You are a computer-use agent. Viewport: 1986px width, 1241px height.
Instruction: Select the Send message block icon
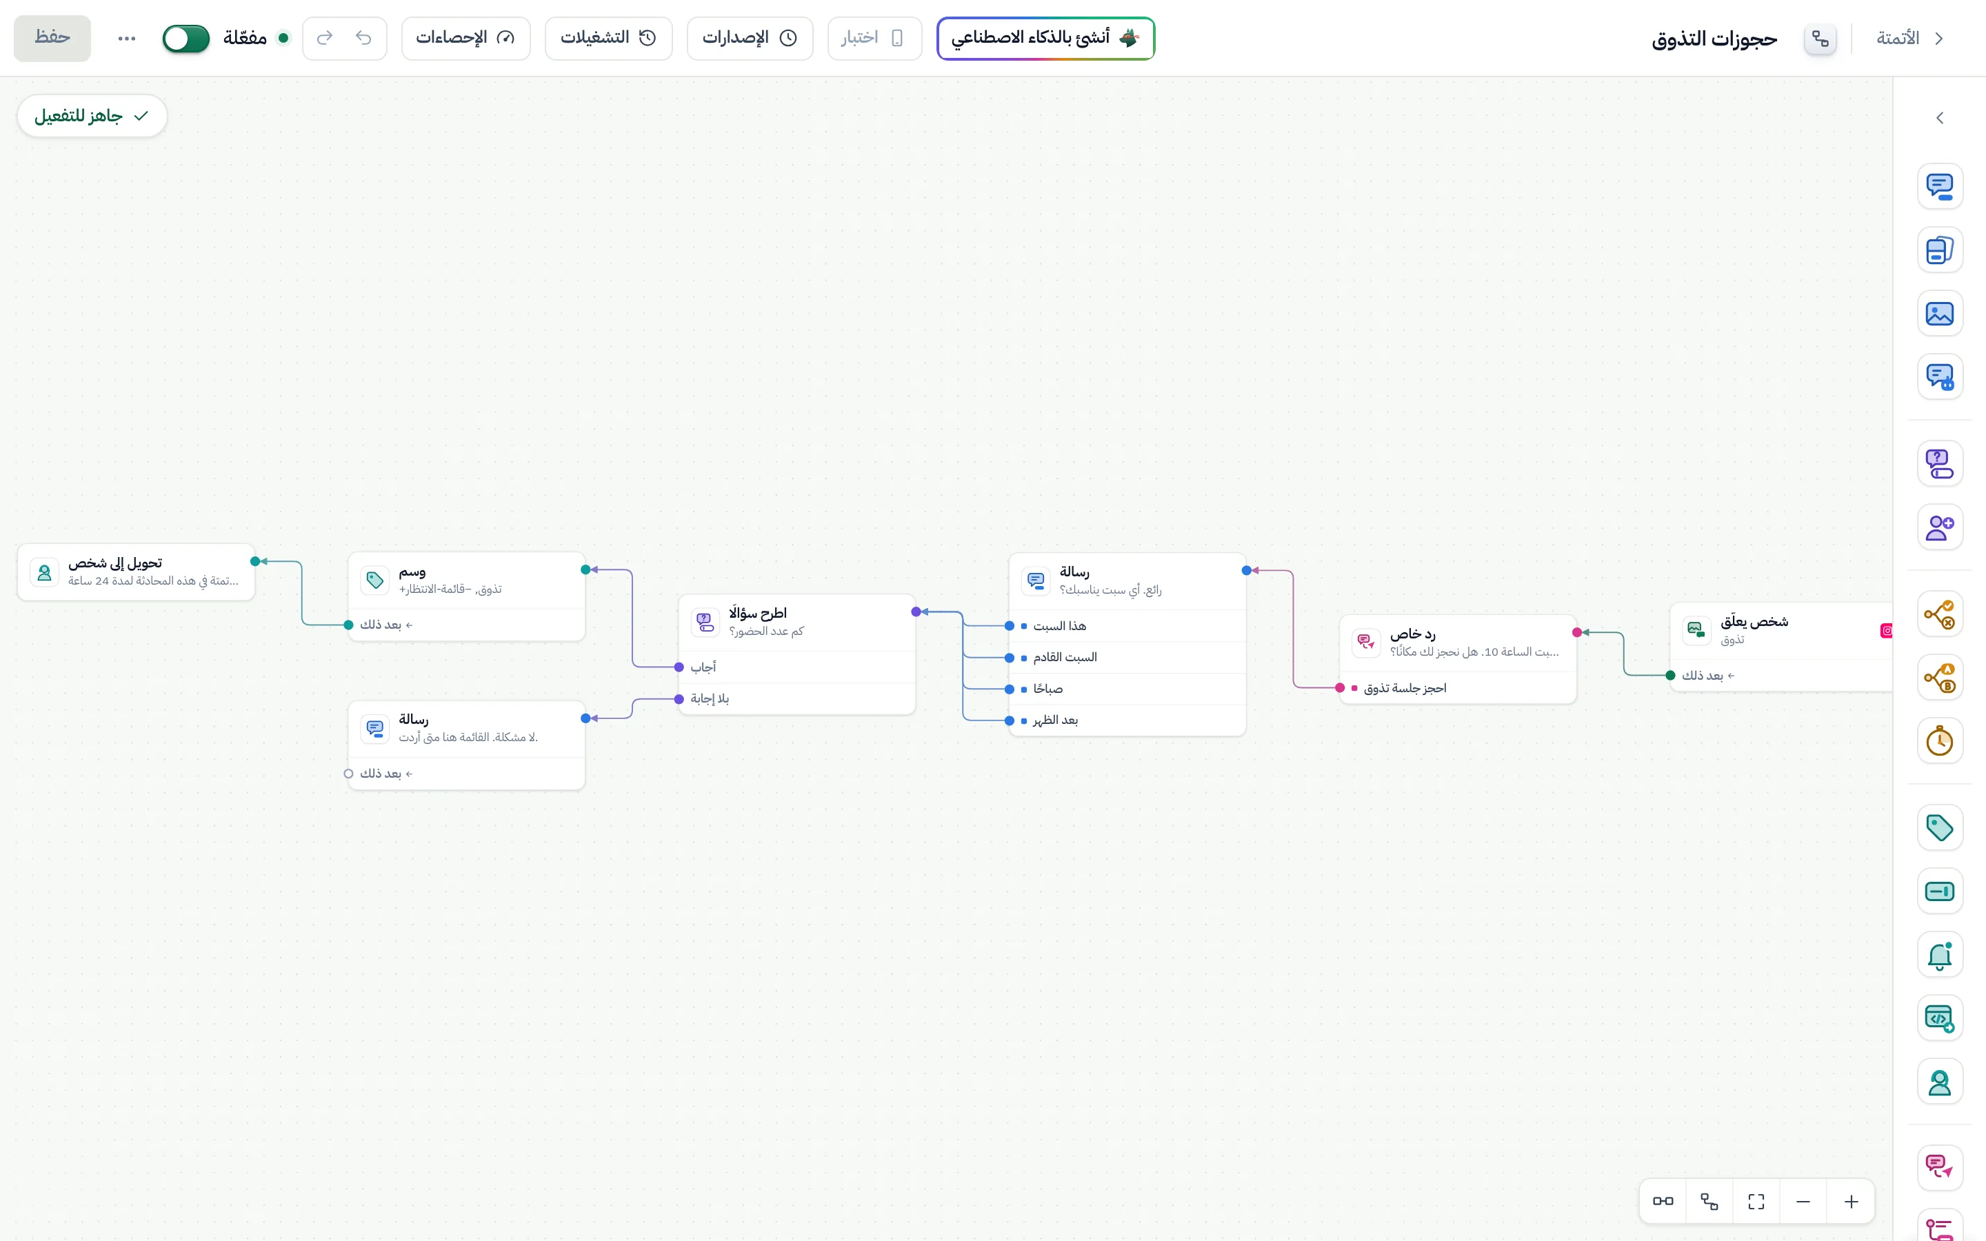(x=1939, y=186)
